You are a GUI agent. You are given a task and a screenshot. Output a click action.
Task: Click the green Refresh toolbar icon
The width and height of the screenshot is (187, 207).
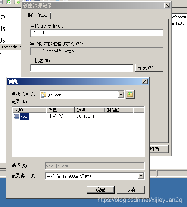[x=9, y=2]
